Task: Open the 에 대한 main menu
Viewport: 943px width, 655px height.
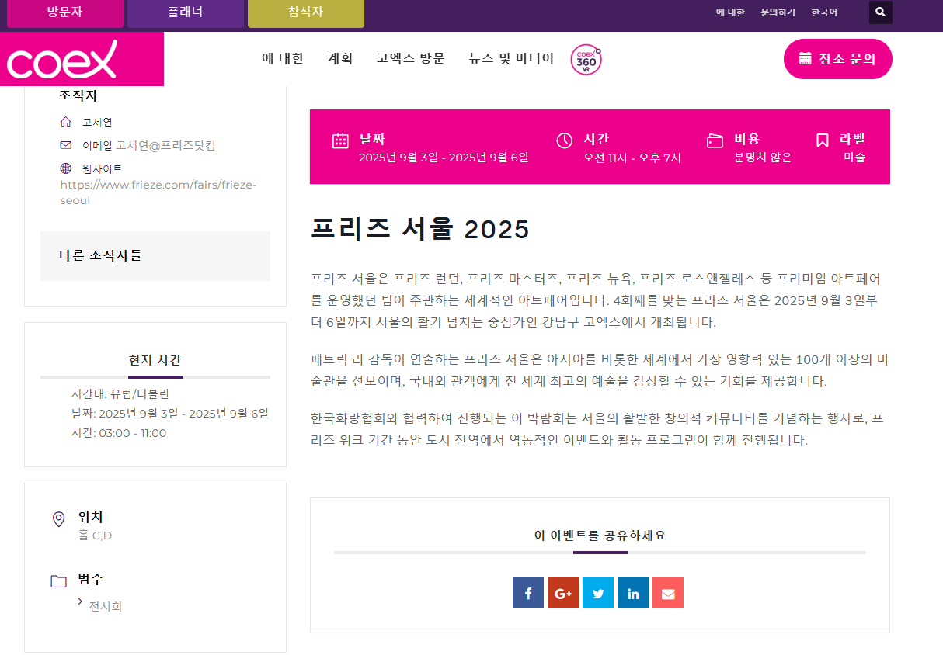Action: (x=284, y=58)
